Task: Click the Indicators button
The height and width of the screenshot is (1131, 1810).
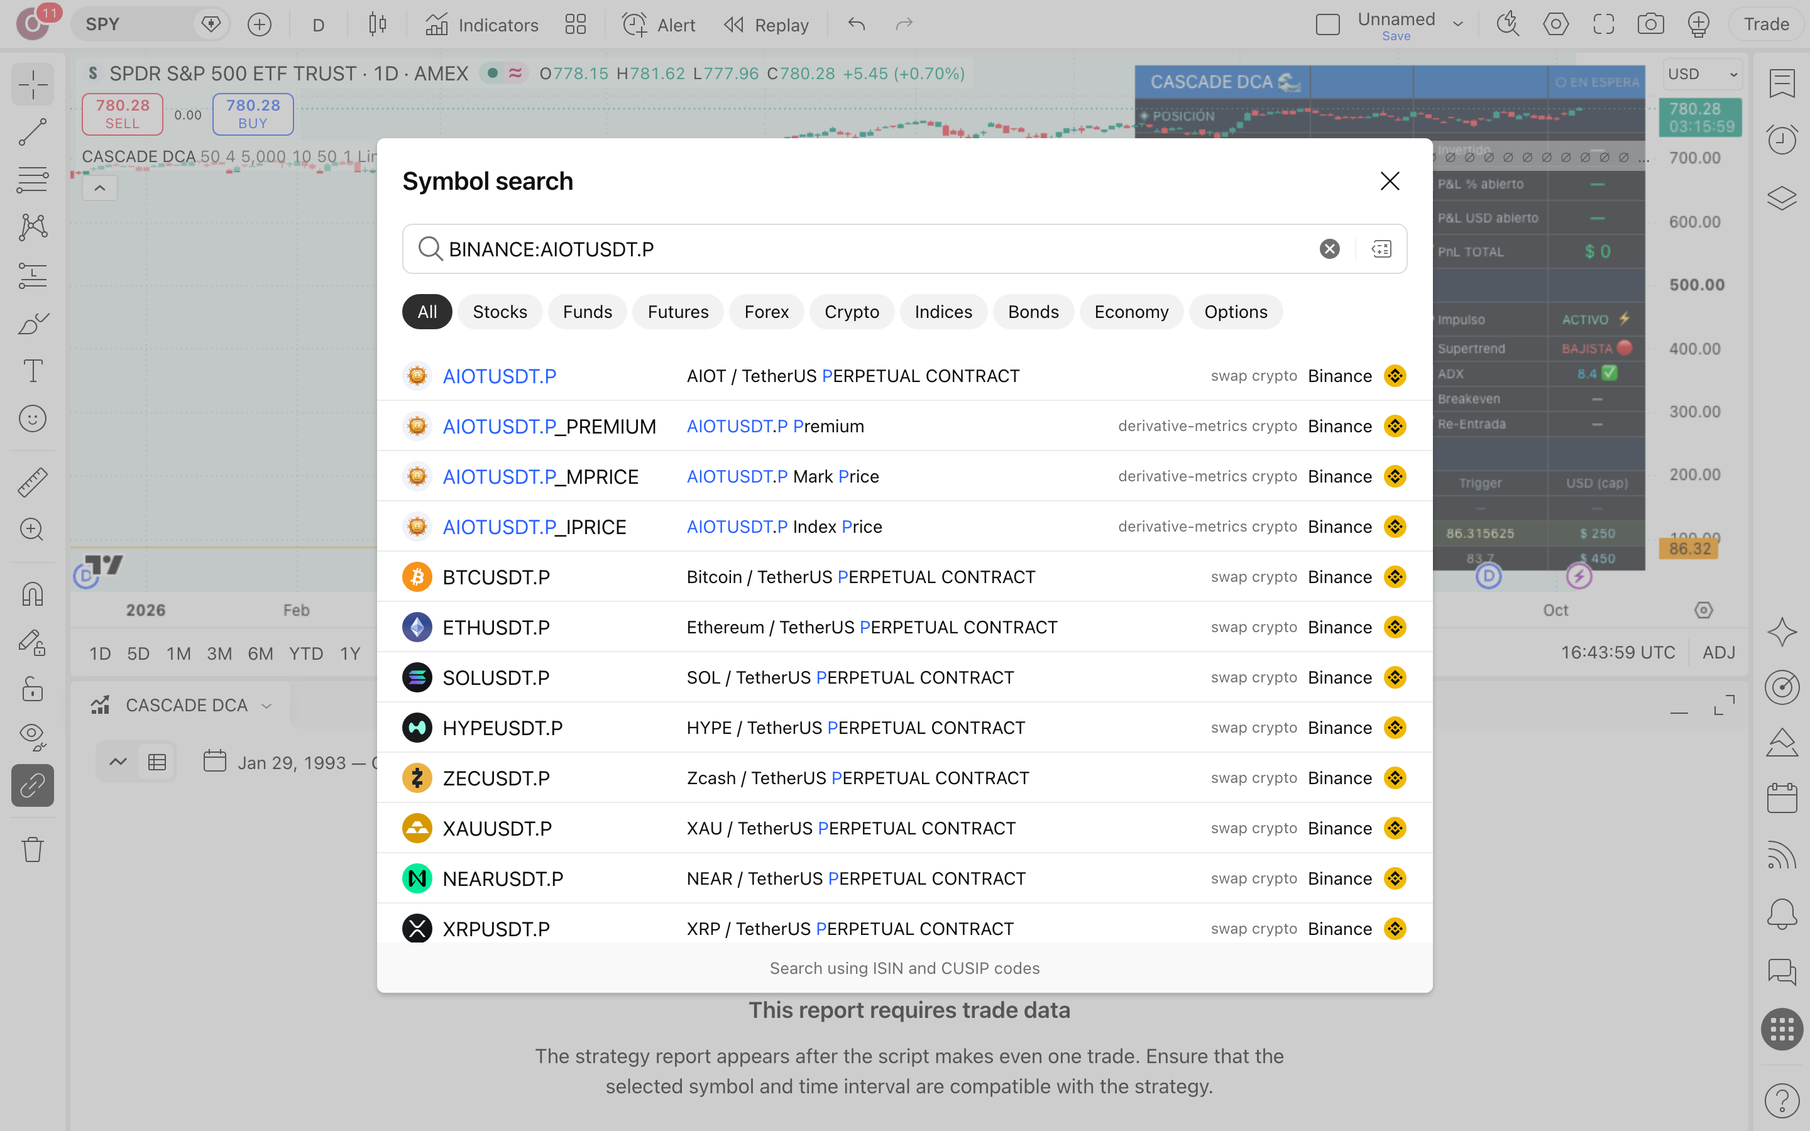Action: (481, 25)
